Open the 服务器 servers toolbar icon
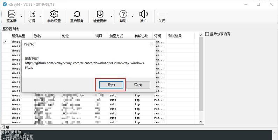Viewport: 278px width, 140px height. [12, 16]
